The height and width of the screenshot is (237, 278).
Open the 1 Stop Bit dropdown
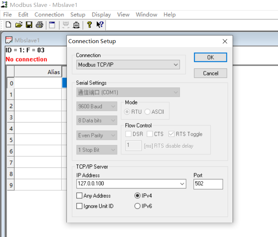click(97, 150)
